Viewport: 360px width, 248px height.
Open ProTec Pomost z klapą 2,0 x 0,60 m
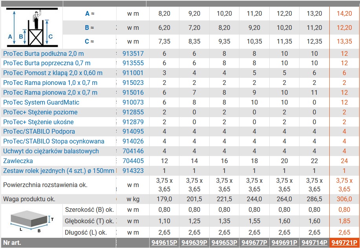click(53, 73)
